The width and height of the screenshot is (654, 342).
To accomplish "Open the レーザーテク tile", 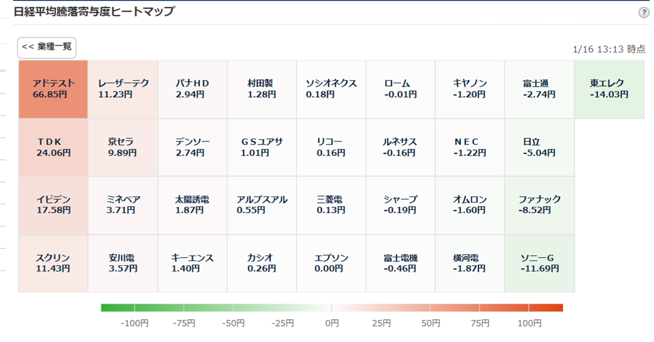I will [x=123, y=89].
